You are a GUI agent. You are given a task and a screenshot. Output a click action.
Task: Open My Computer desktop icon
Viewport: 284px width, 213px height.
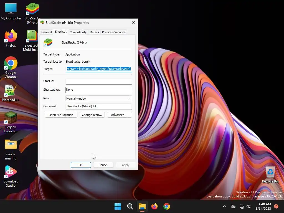[11, 11]
